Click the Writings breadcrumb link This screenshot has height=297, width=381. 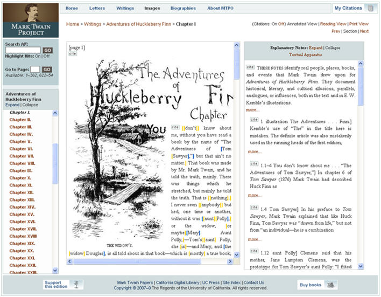coord(93,24)
